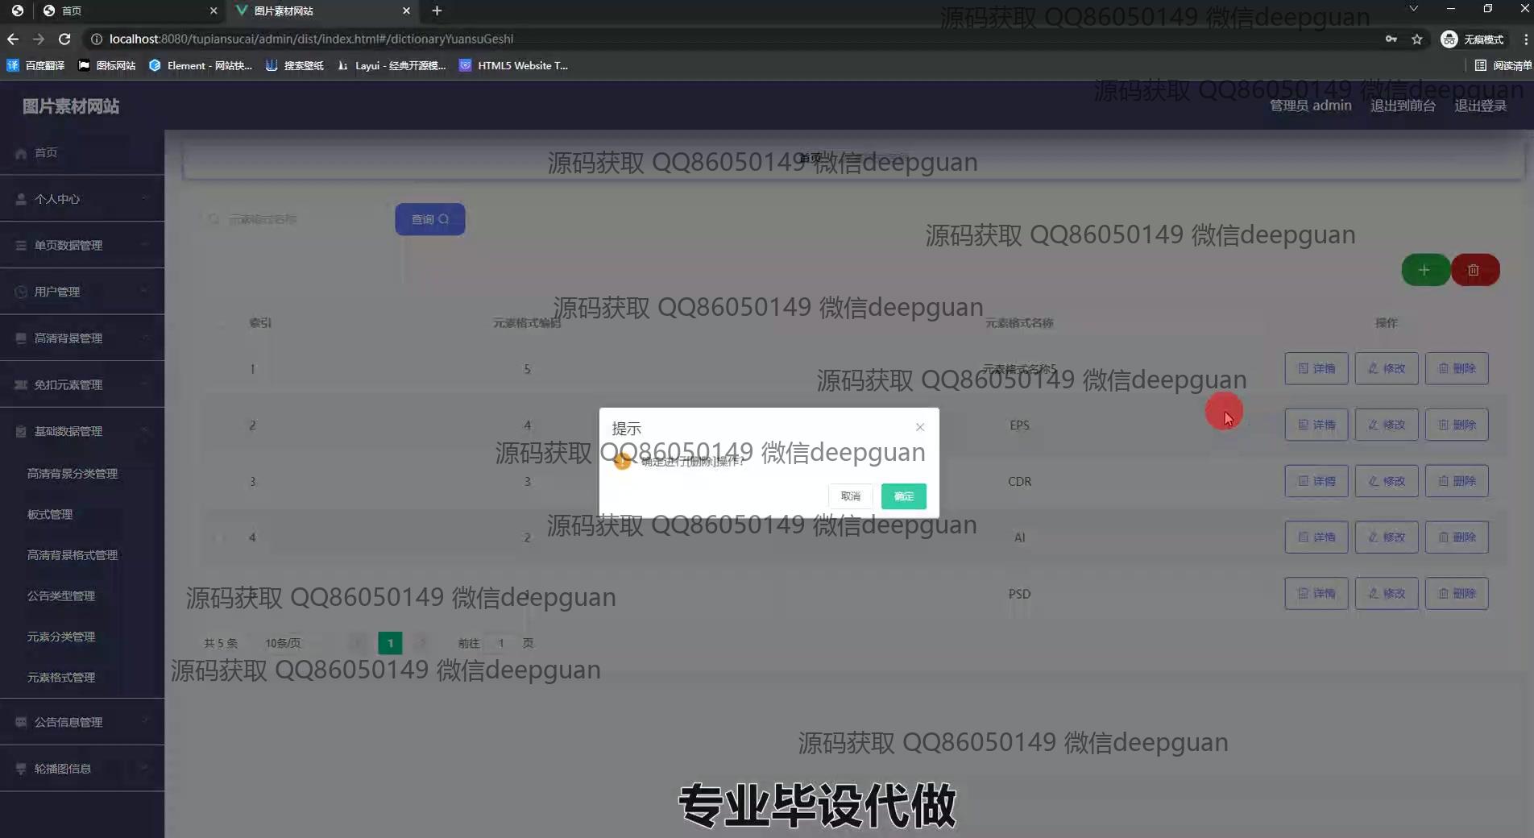1534x838 pixels.
Task: Expand 高清背景管理 sidebar menu
Action: click(x=82, y=338)
